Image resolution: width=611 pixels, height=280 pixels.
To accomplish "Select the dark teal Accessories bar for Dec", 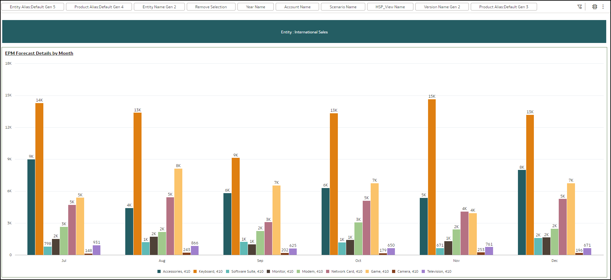I will (522, 212).
